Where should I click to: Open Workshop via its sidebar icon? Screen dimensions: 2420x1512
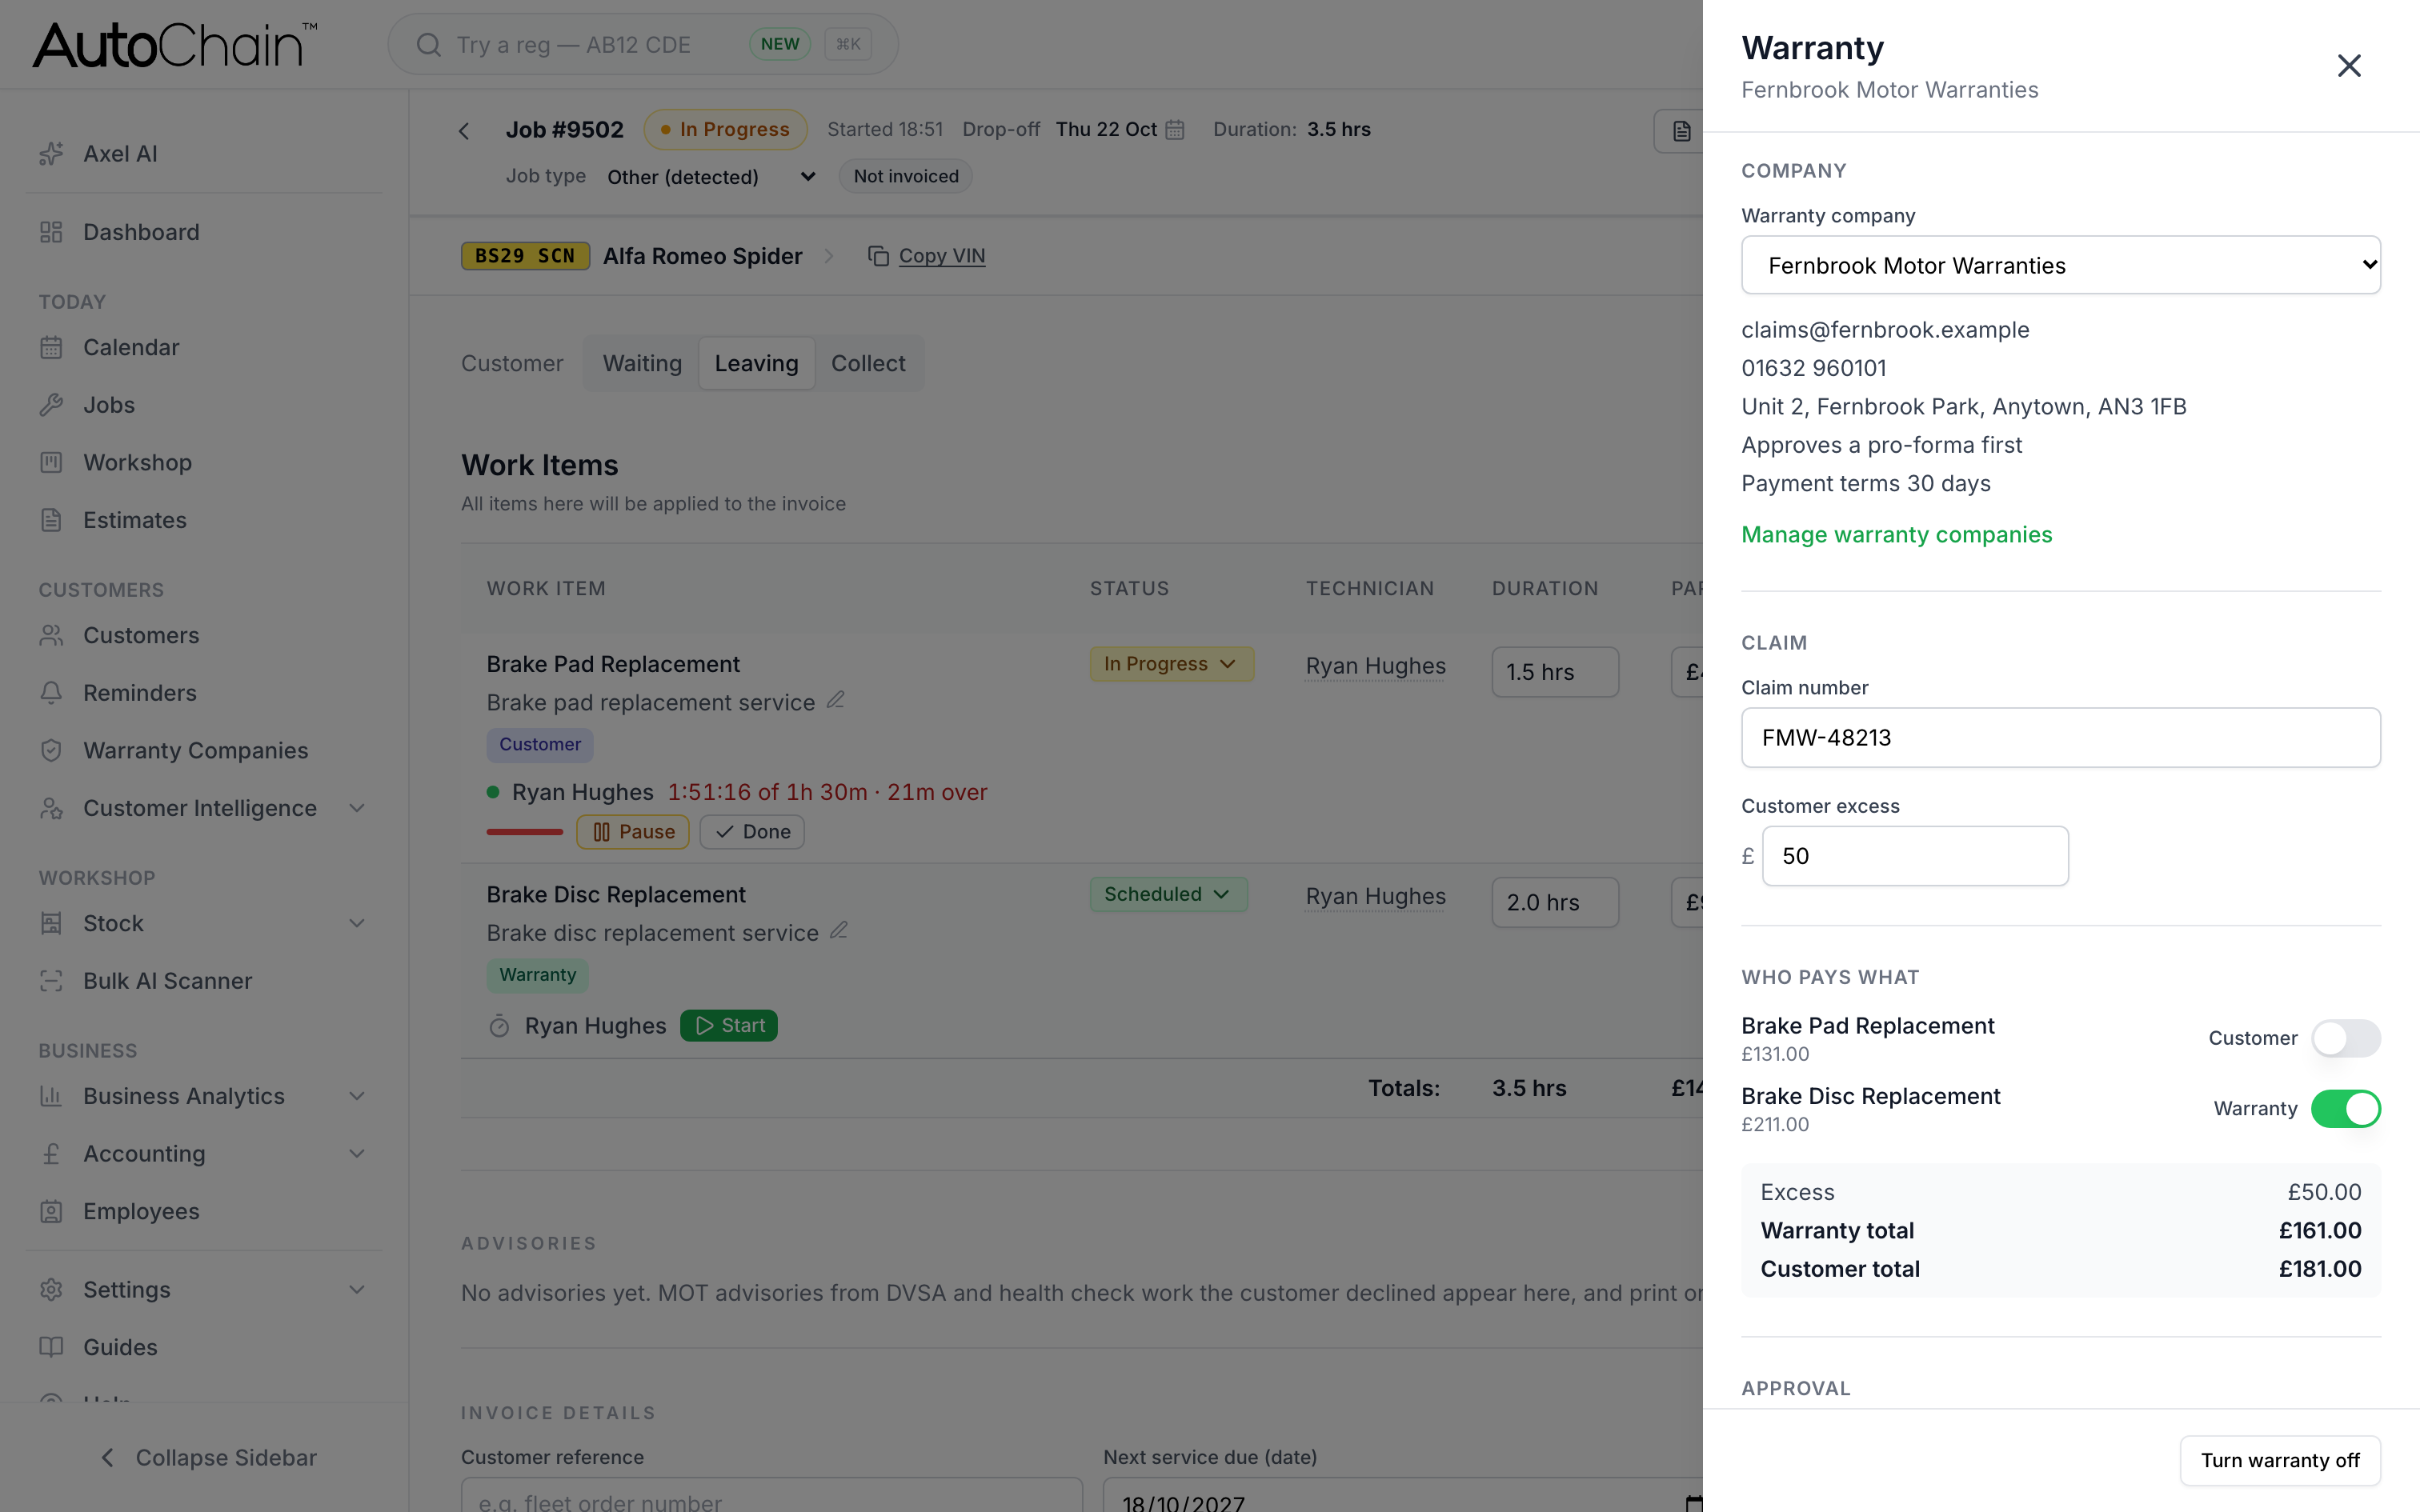pos(51,462)
